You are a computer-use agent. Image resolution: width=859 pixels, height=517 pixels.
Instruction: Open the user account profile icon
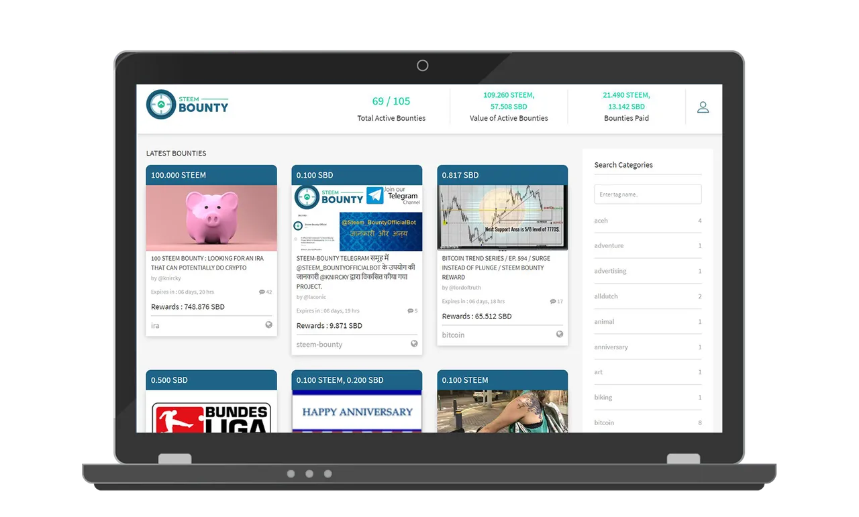tap(703, 107)
